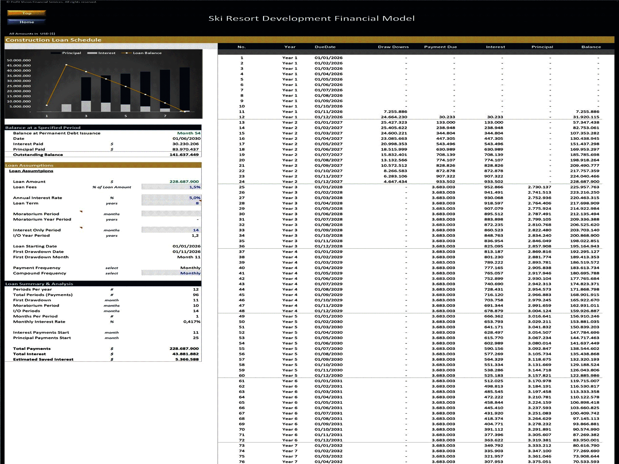Click the Total Interest value 43.881.882
The width and height of the screenshot is (619, 464).
185,354
